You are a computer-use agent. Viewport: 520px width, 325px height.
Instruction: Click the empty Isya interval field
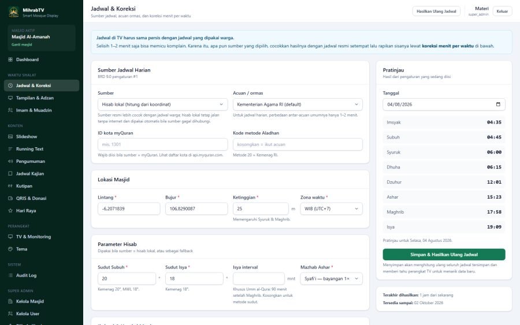[x=259, y=279]
